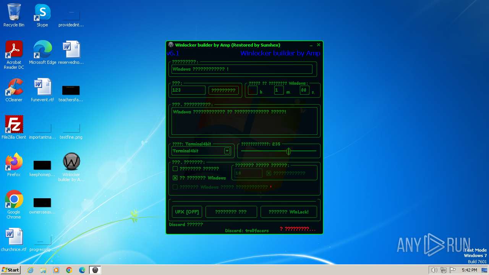Click the taskbar clock showing 5:42 PM
The width and height of the screenshot is (489, 275).
(469, 270)
